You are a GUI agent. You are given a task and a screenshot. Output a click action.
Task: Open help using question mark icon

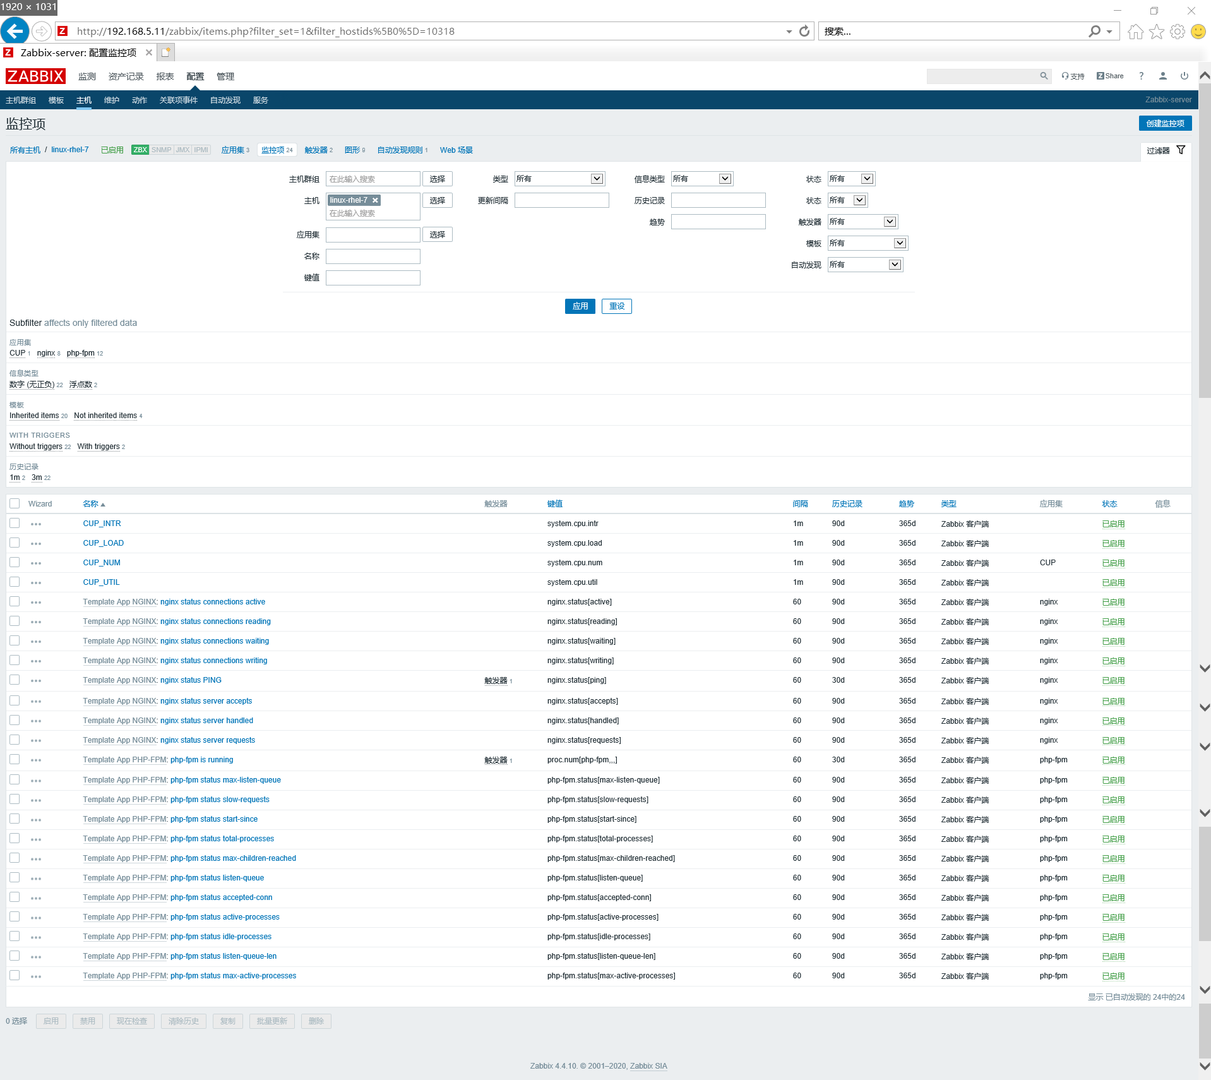click(1140, 76)
